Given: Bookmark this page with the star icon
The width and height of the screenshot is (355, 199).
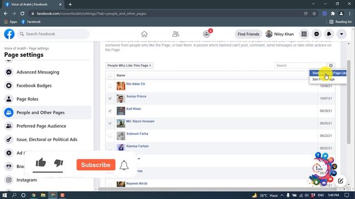Looking at the screenshot, I should 315,13.
